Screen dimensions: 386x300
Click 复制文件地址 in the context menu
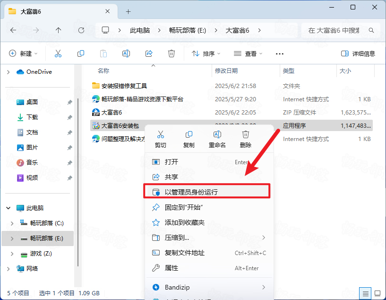209,253
